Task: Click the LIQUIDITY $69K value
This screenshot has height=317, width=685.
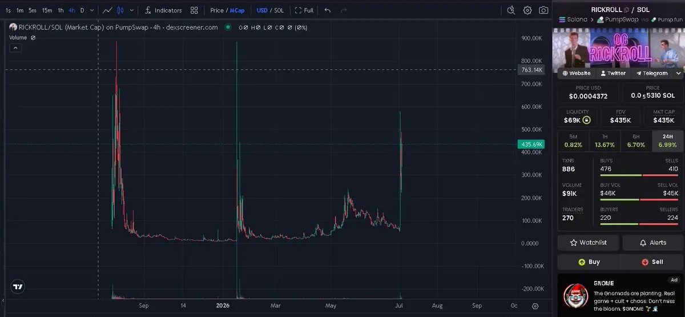Action: click(572, 120)
